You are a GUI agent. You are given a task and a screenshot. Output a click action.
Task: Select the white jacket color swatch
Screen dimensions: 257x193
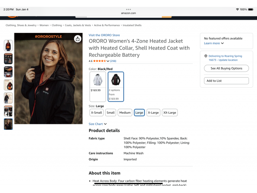tap(98, 84)
